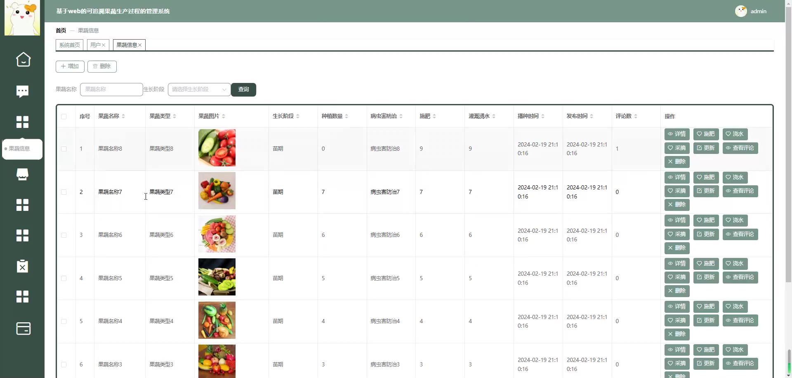792x378 pixels.
Task: Close the 用户 tab with its X
Action: point(104,45)
